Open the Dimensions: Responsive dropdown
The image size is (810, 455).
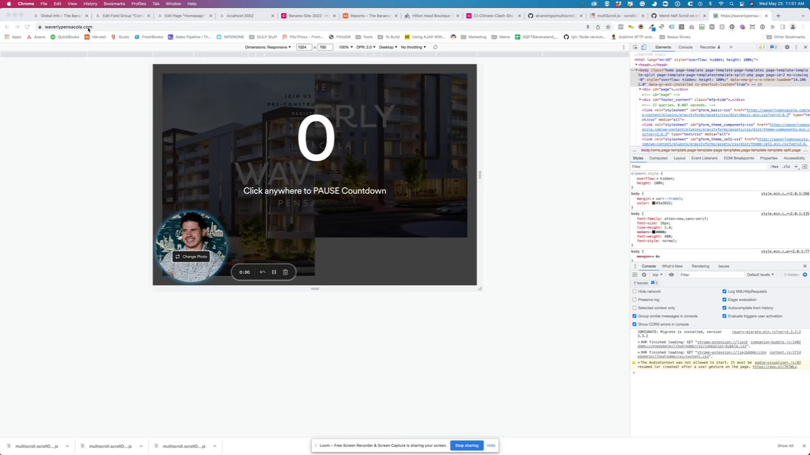pyautogui.click(x=268, y=47)
